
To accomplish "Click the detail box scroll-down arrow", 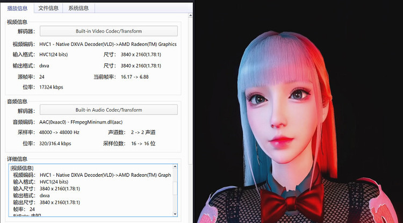I will coord(175,214).
